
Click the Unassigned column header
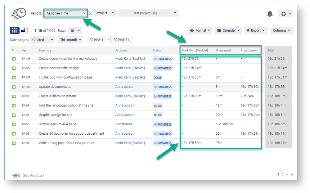click(x=223, y=51)
